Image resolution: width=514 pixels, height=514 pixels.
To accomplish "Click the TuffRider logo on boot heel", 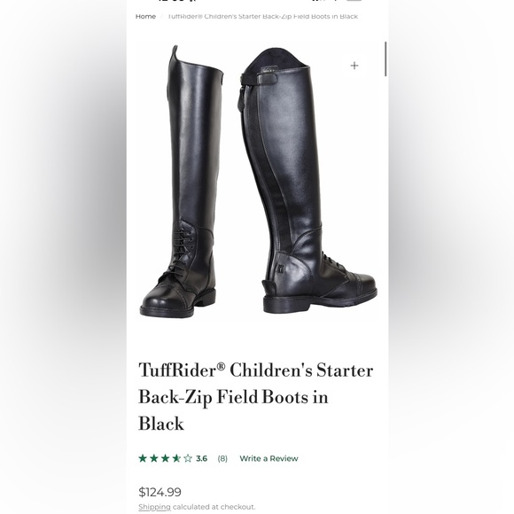I will click(281, 269).
